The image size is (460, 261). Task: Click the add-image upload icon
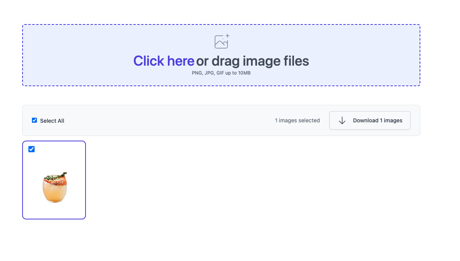[222, 41]
